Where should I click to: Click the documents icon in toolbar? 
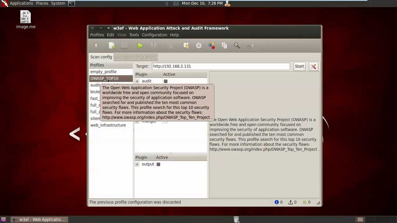[x=224, y=46]
